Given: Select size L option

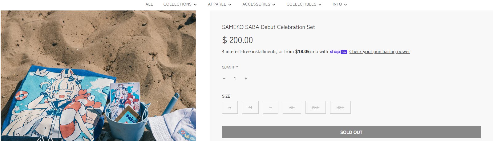Looking at the screenshot, I should 271,108.
